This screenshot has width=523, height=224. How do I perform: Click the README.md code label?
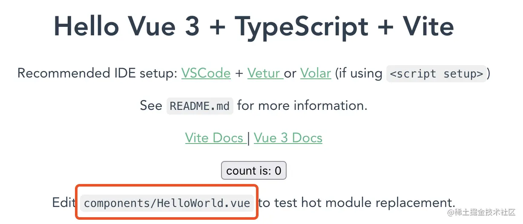(200, 106)
